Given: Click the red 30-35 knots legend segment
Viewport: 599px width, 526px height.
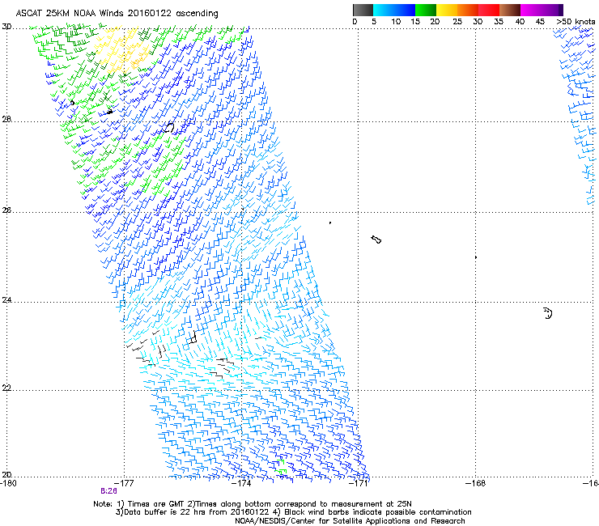Looking at the screenshot, I should click(x=489, y=10).
